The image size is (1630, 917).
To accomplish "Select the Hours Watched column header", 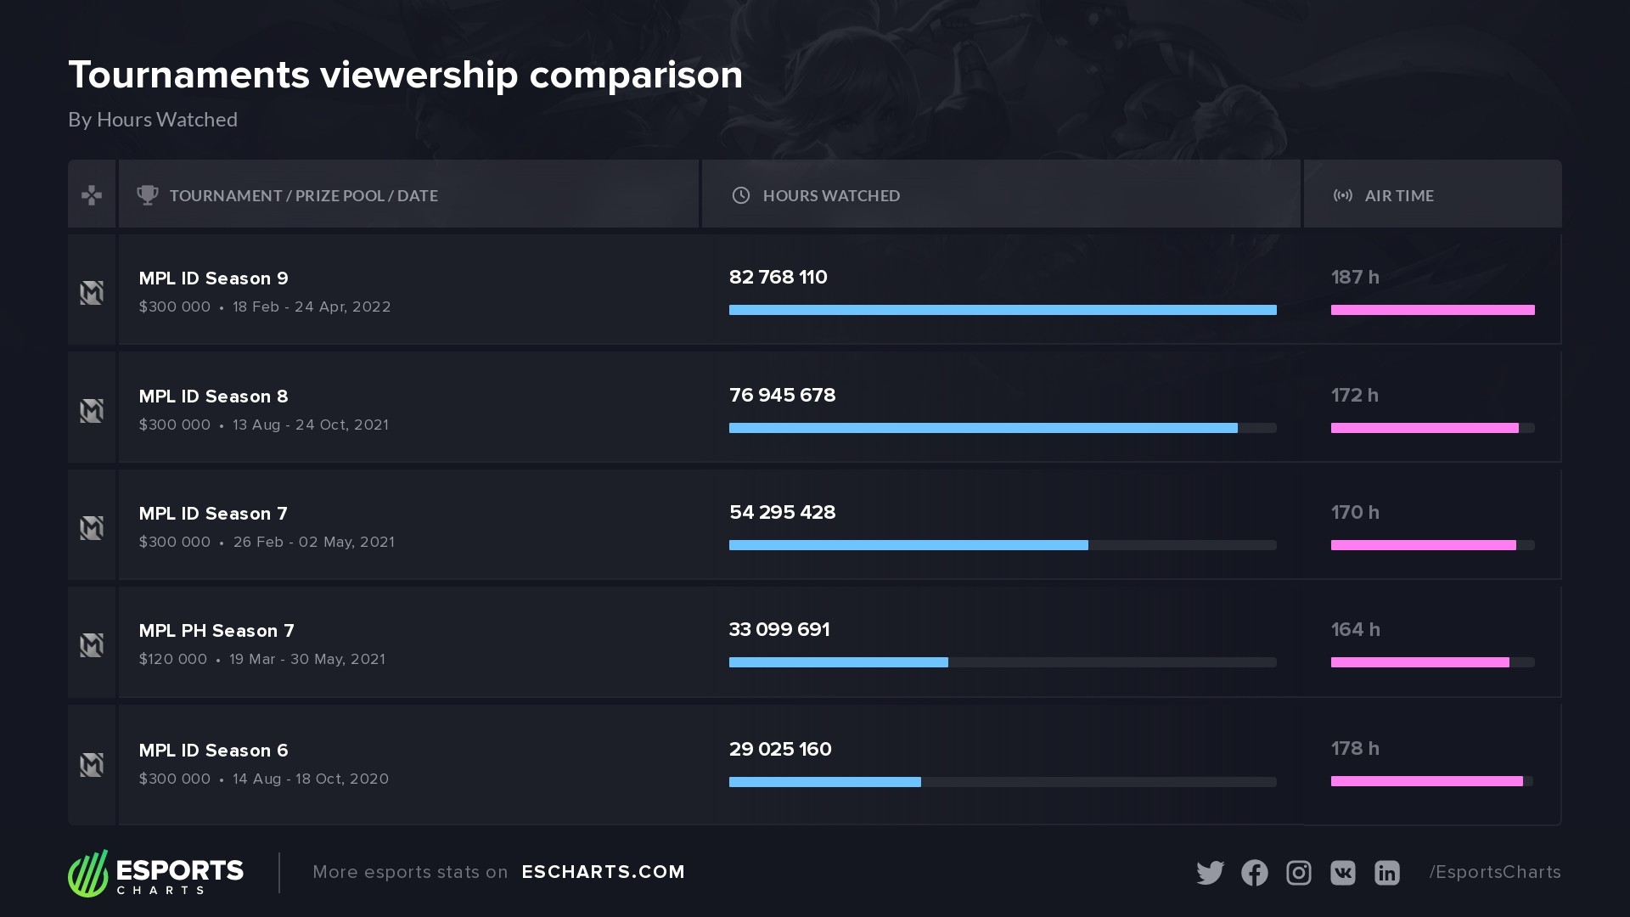I will pos(831,195).
